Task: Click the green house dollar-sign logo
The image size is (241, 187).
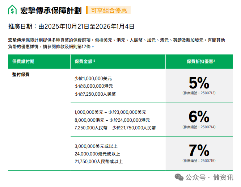Action: pos(12,10)
